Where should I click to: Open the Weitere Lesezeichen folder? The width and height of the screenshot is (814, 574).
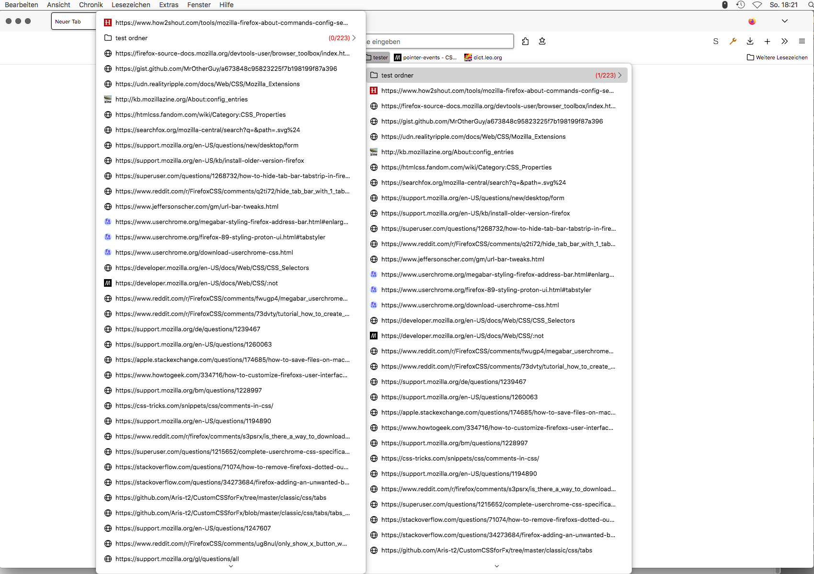point(777,57)
